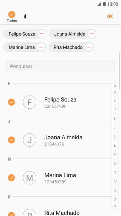Image resolution: width=121 pixels, height=216 pixels.
Task: Jump to # section in index bar
Action: (x=115, y=206)
